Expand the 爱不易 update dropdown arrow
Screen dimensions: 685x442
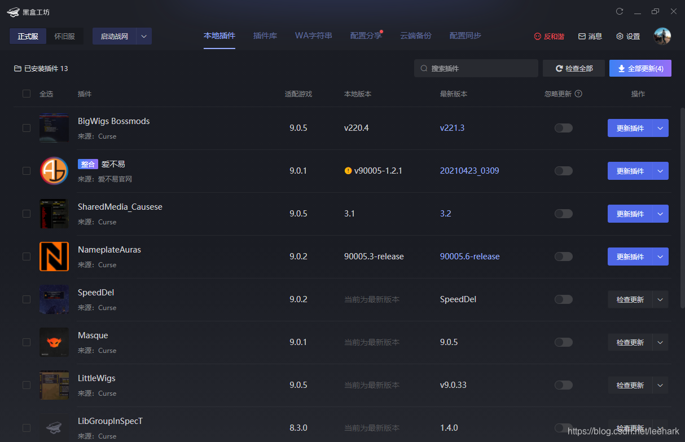click(x=661, y=171)
